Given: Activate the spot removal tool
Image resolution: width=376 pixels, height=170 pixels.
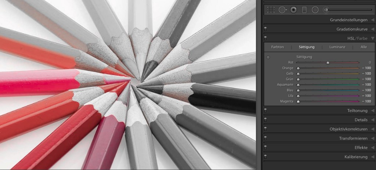Looking at the screenshot, I should tap(282, 10).
